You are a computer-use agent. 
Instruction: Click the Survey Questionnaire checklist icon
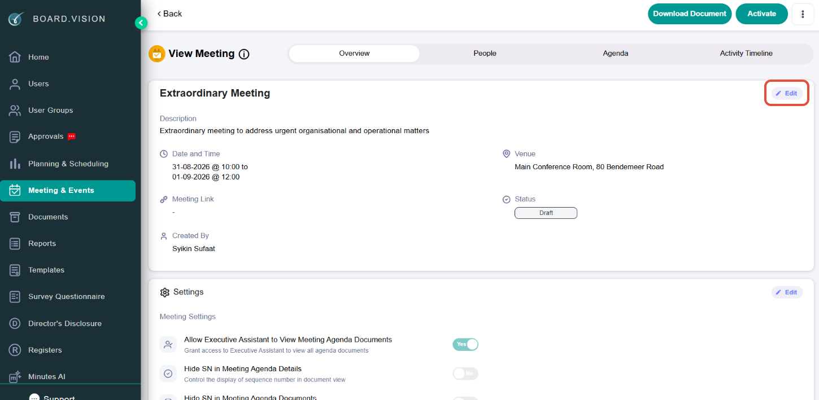[x=15, y=296]
